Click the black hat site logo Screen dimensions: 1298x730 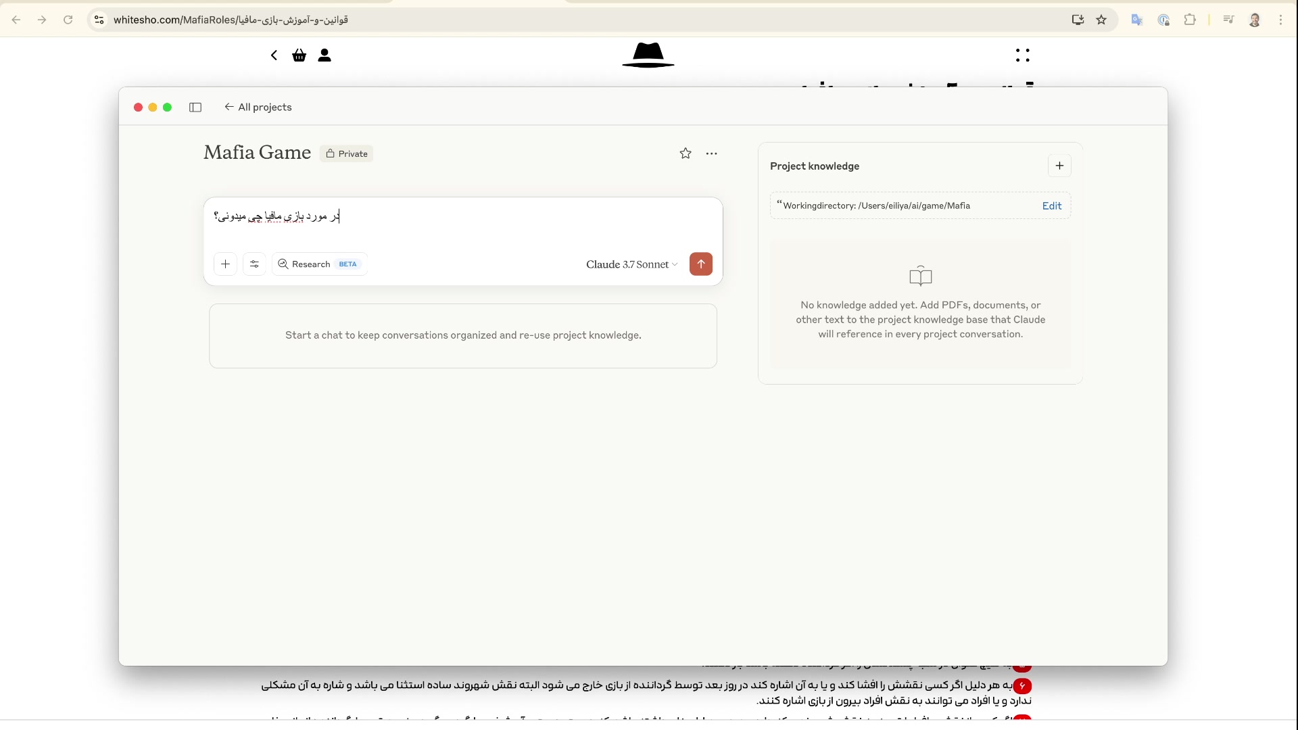pos(648,55)
